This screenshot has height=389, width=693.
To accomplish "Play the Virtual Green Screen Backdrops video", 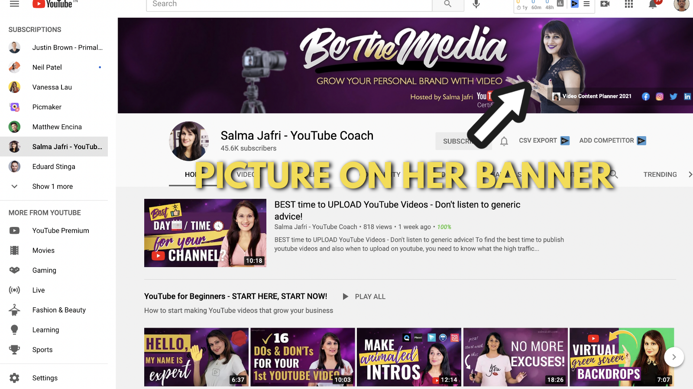I will (622, 357).
